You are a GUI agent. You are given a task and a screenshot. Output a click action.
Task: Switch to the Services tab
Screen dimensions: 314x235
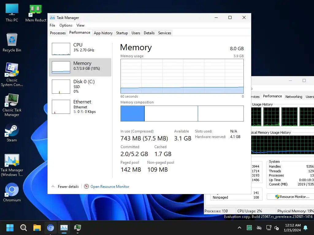coord(165,33)
